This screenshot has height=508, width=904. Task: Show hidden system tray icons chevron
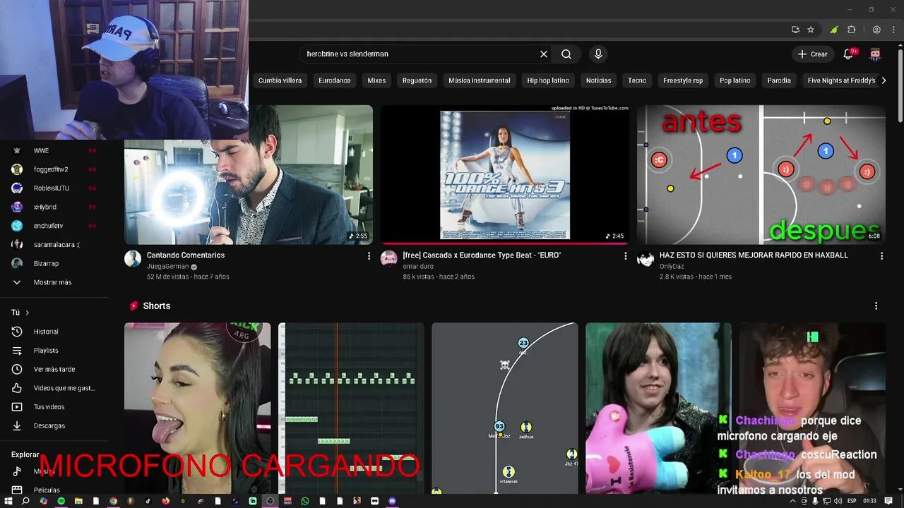[x=792, y=501]
